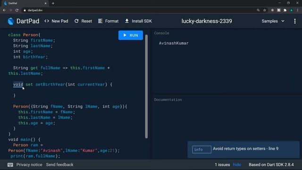302x170 pixels.
Task: Click 'this.firstName = fName;' code line
Action: (x=46, y=112)
